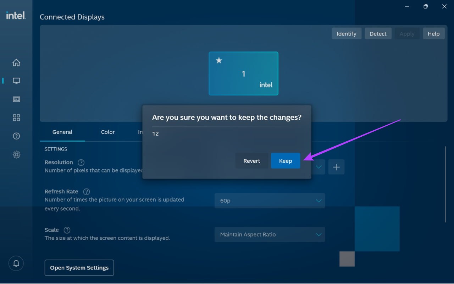Switch to the Color tab
Image resolution: width=454 pixels, height=284 pixels.
(x=108, y=132)
